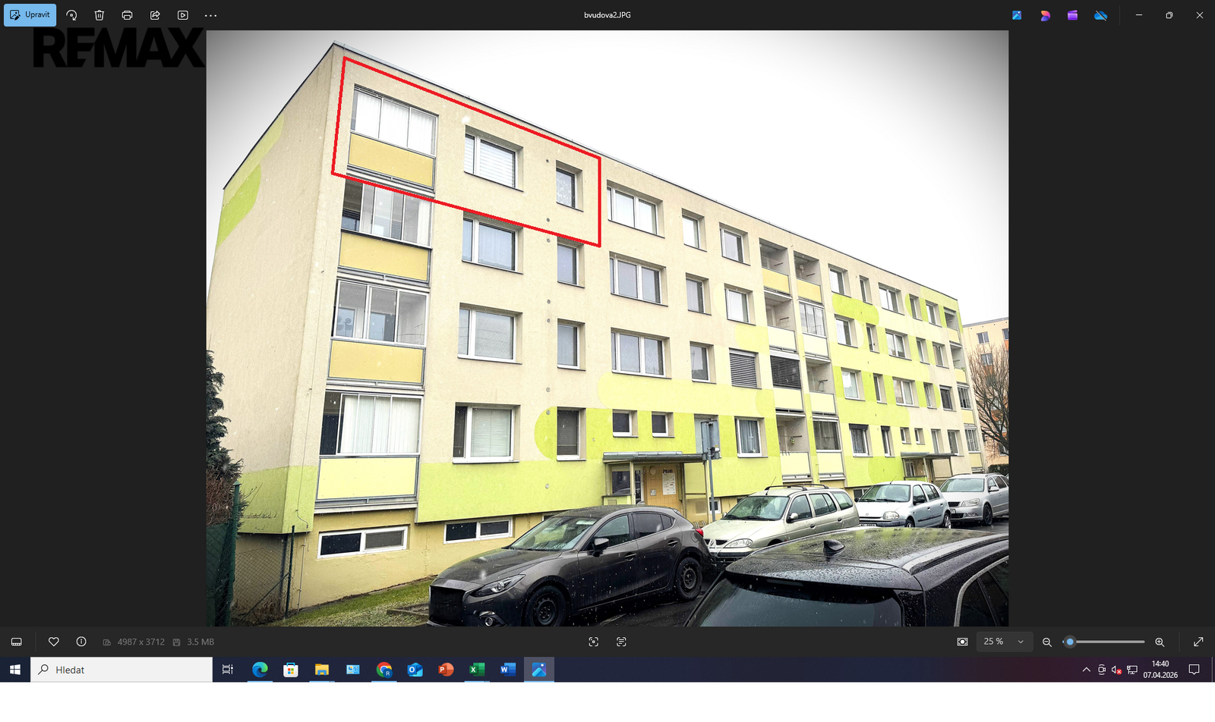Zoom in using the plus magnifier

(x=1160, y=642)
